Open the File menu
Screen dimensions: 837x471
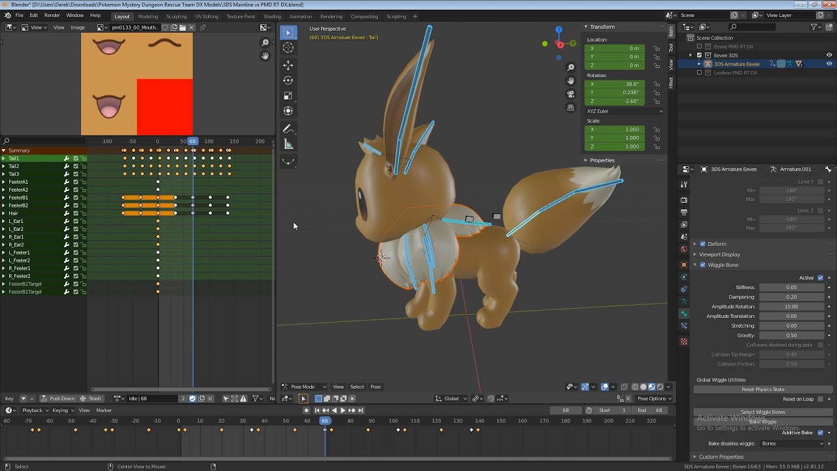[x=20, y=15]
